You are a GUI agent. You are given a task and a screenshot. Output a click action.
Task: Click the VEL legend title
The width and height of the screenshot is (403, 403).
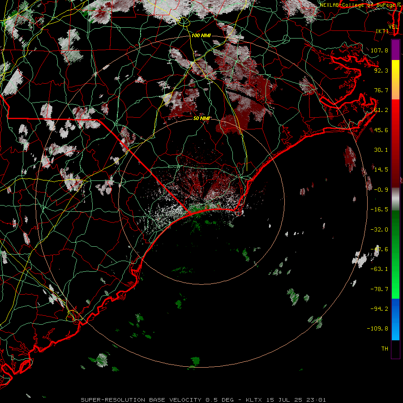393,27
